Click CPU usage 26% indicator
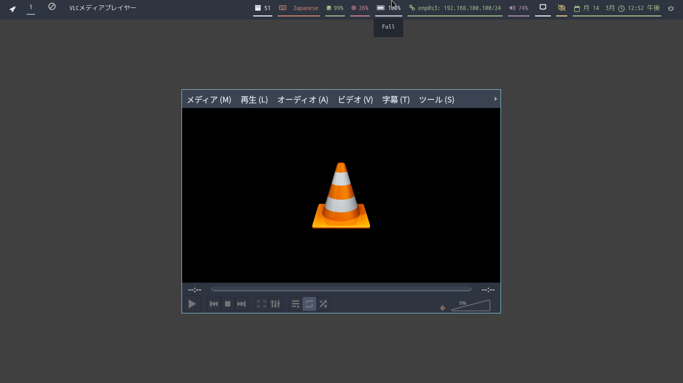Image resolution: width=683 pixels, height=383 pixels. click(360, 8)
